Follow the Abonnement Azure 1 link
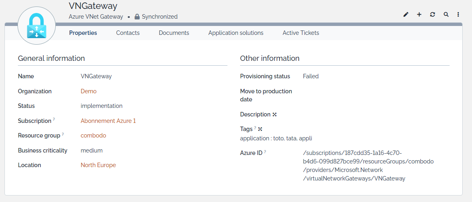 (108, 121)
